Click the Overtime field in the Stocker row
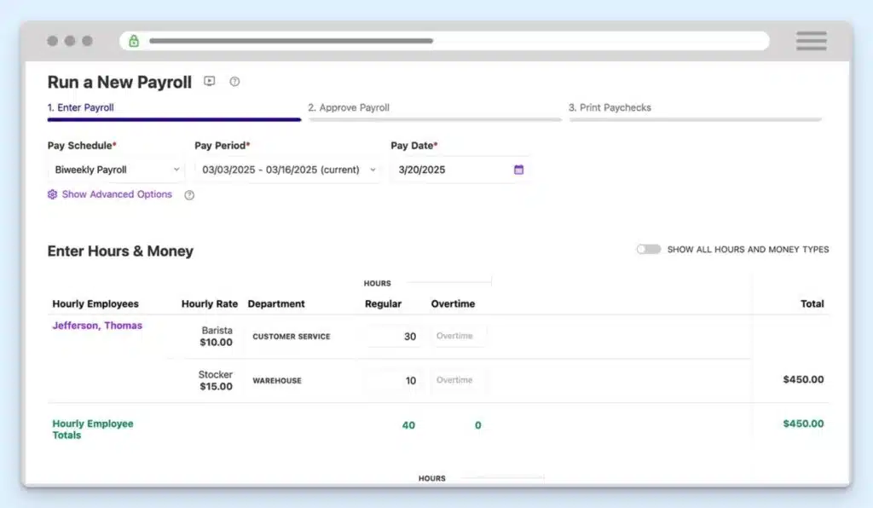 tap(458, 380)
